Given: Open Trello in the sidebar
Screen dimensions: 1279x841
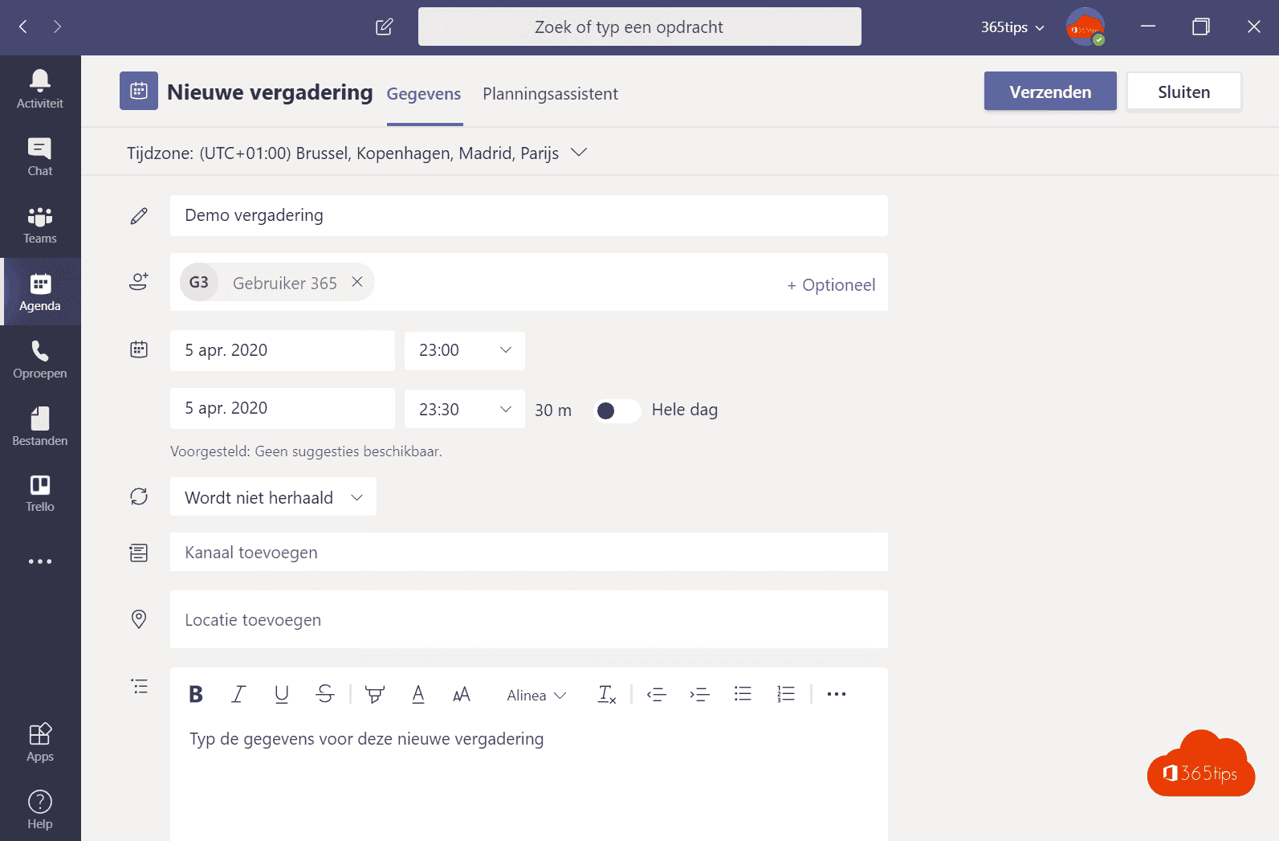Looking at the screenshot, I should click(x=40, y=492).
